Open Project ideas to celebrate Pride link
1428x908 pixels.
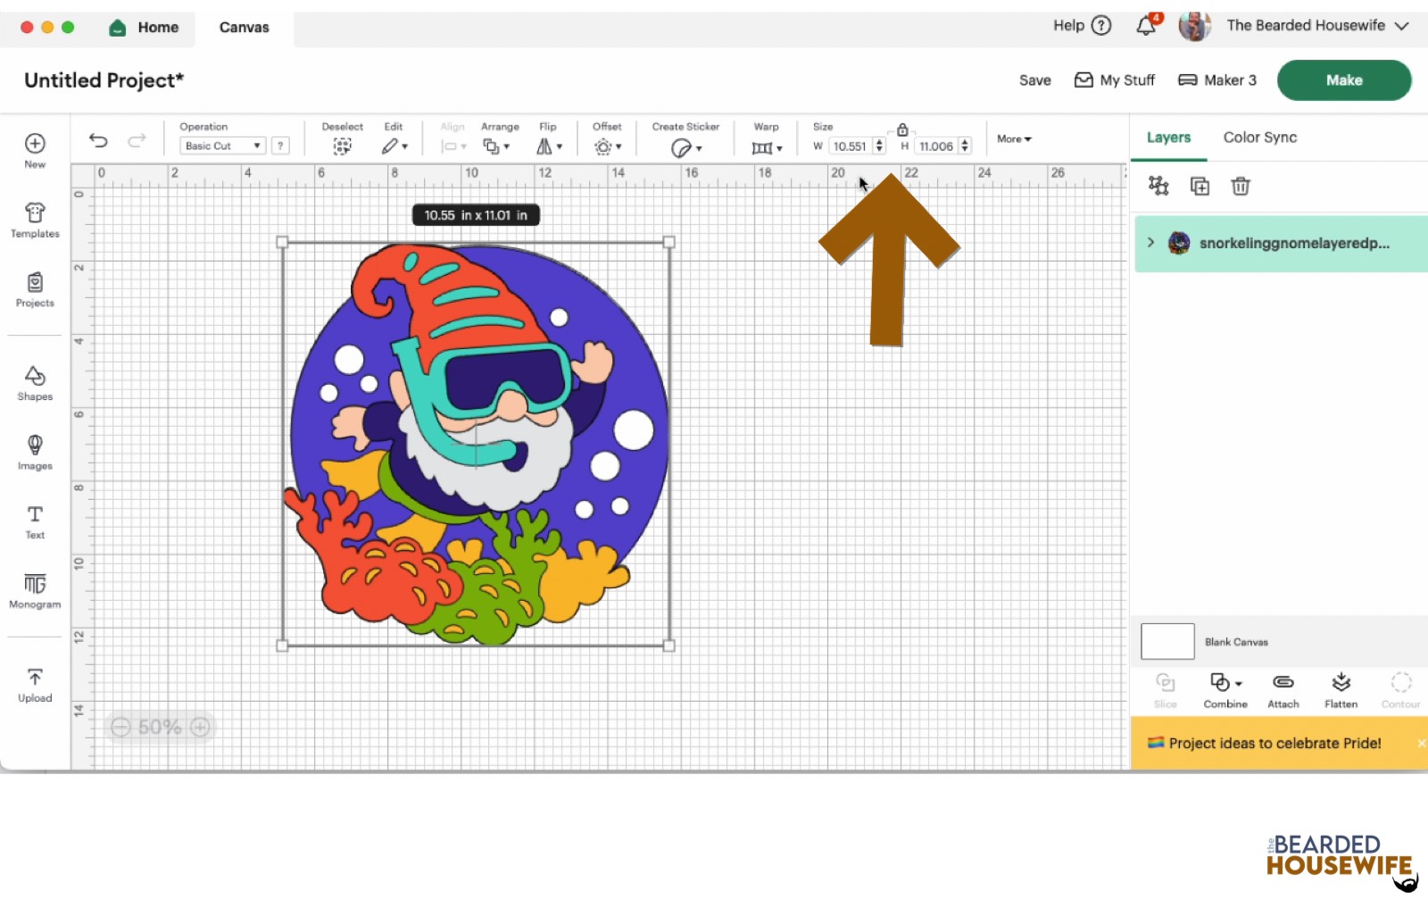pyautogui.click(x=1274, y=743)
